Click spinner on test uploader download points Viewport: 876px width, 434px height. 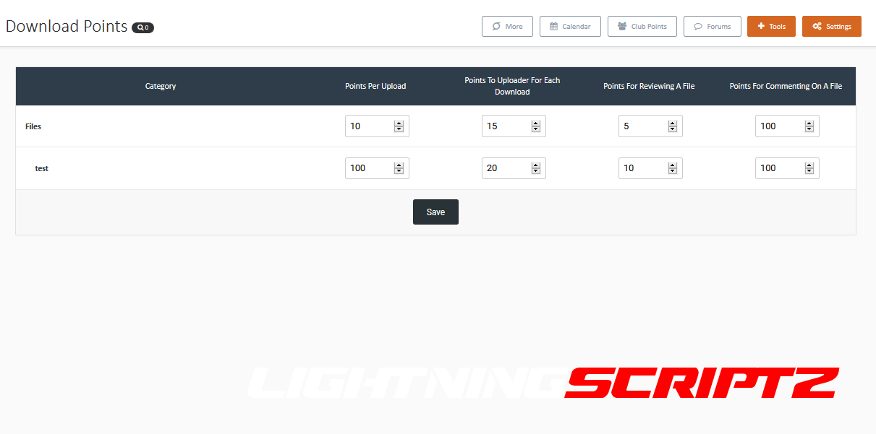click(x=535, y=168)
